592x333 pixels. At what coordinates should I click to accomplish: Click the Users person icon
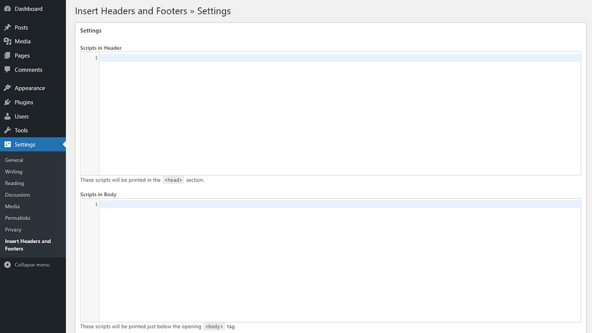[8, 116]
